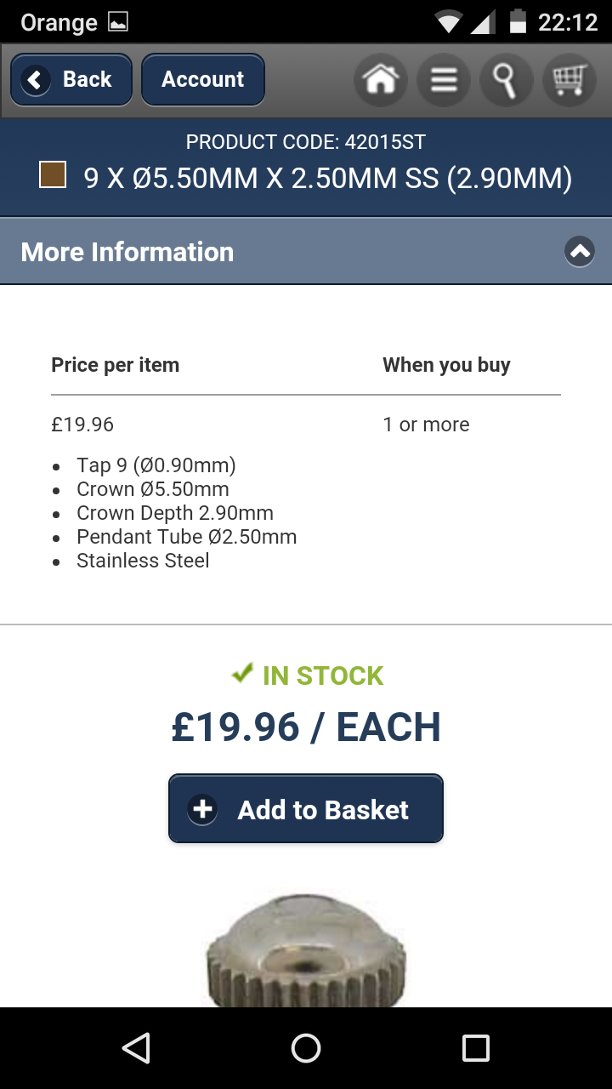Tap the plus icon on Add to Basket
612x1089 pixels.
(x=203, y=809)
